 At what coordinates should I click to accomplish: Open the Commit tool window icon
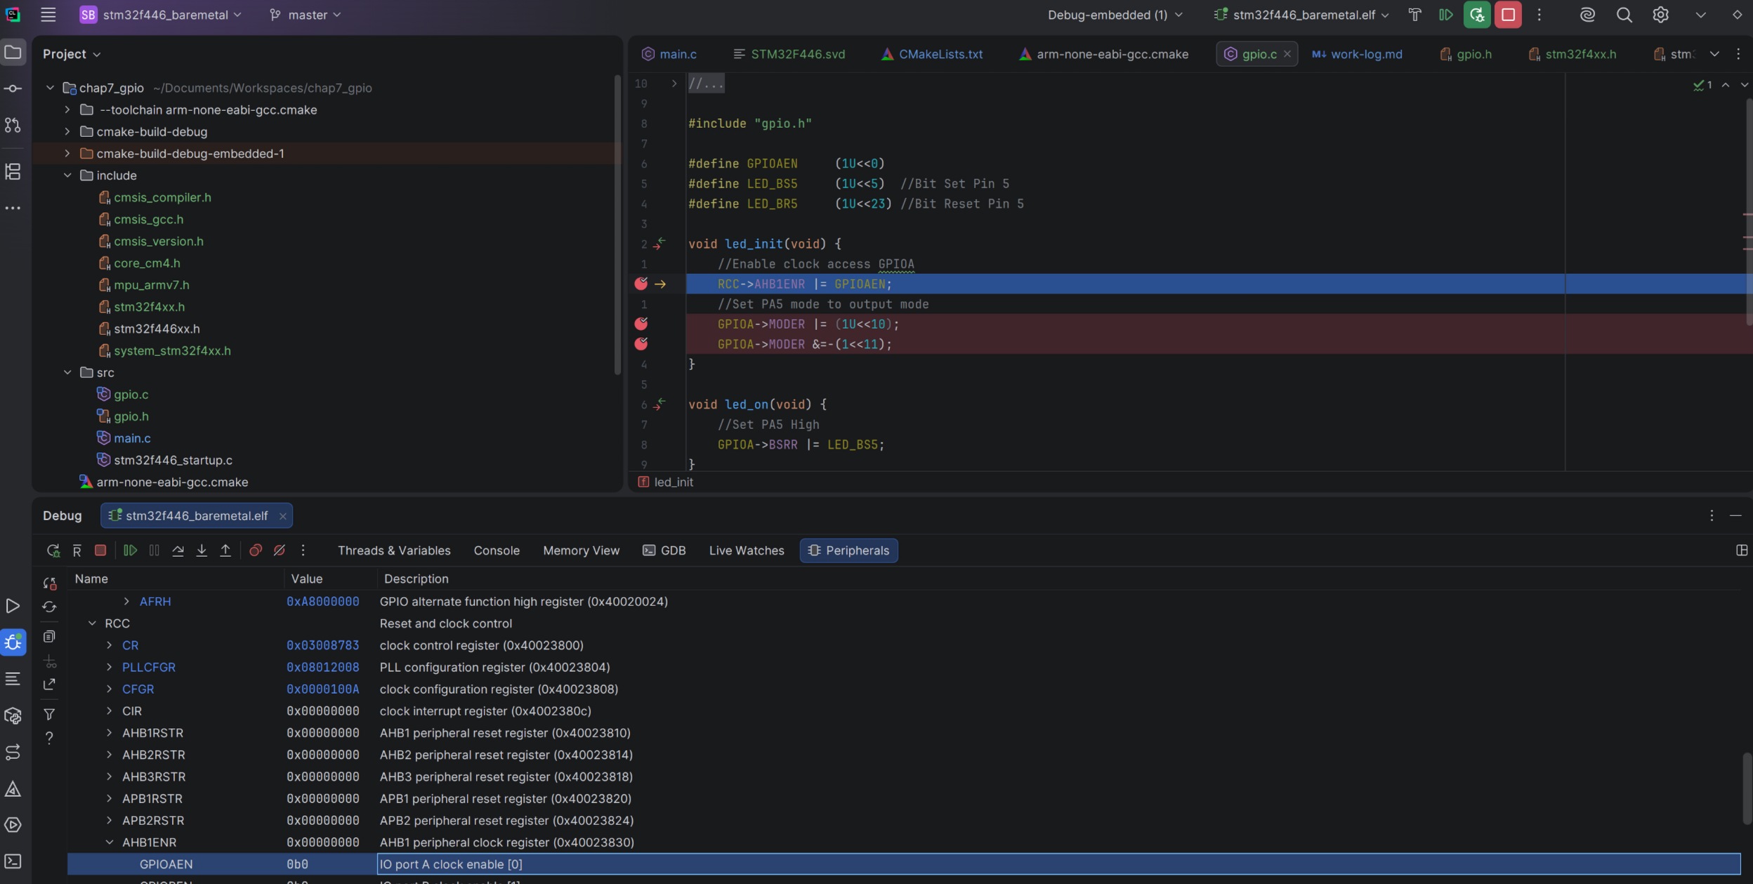[14, 88]
